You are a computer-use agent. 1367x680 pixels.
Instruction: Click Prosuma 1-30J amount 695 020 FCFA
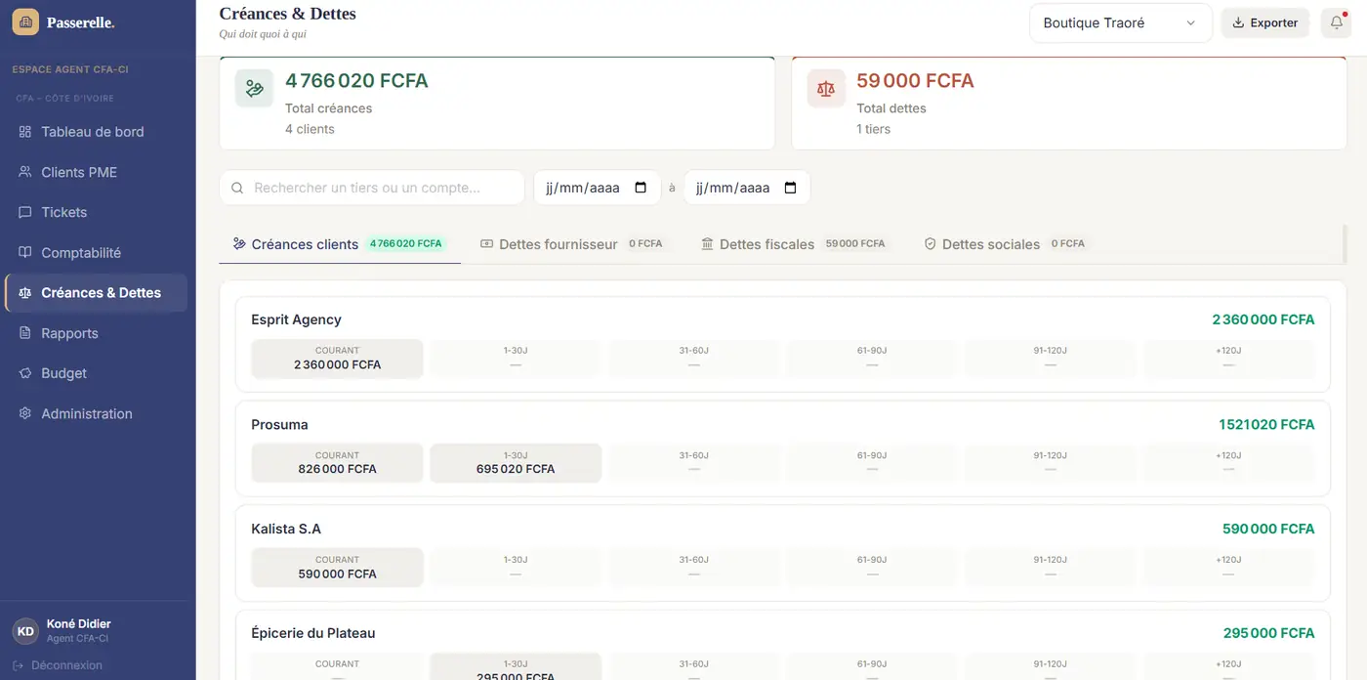(x=516, y=469)
